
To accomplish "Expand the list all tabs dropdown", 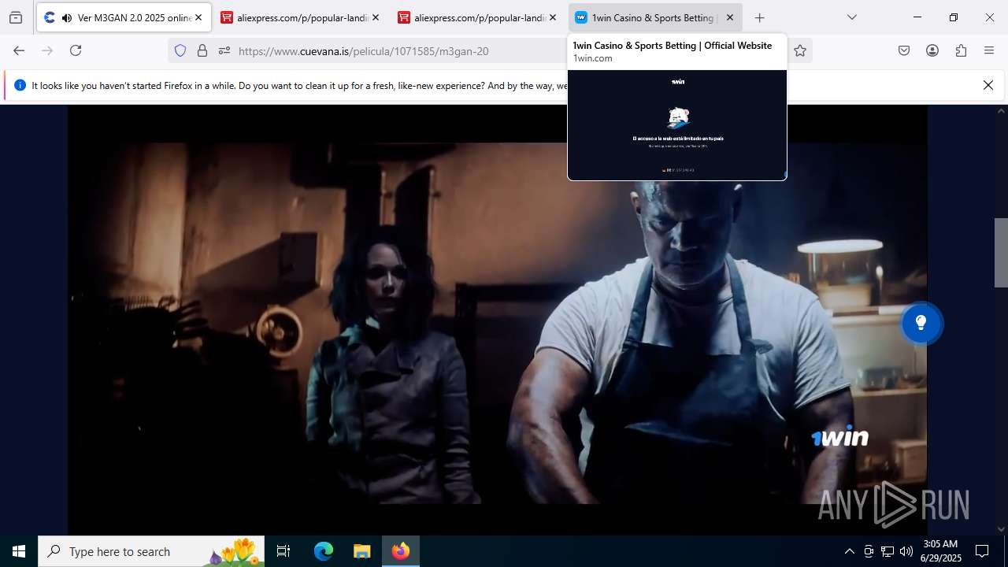I will point(852,17).
